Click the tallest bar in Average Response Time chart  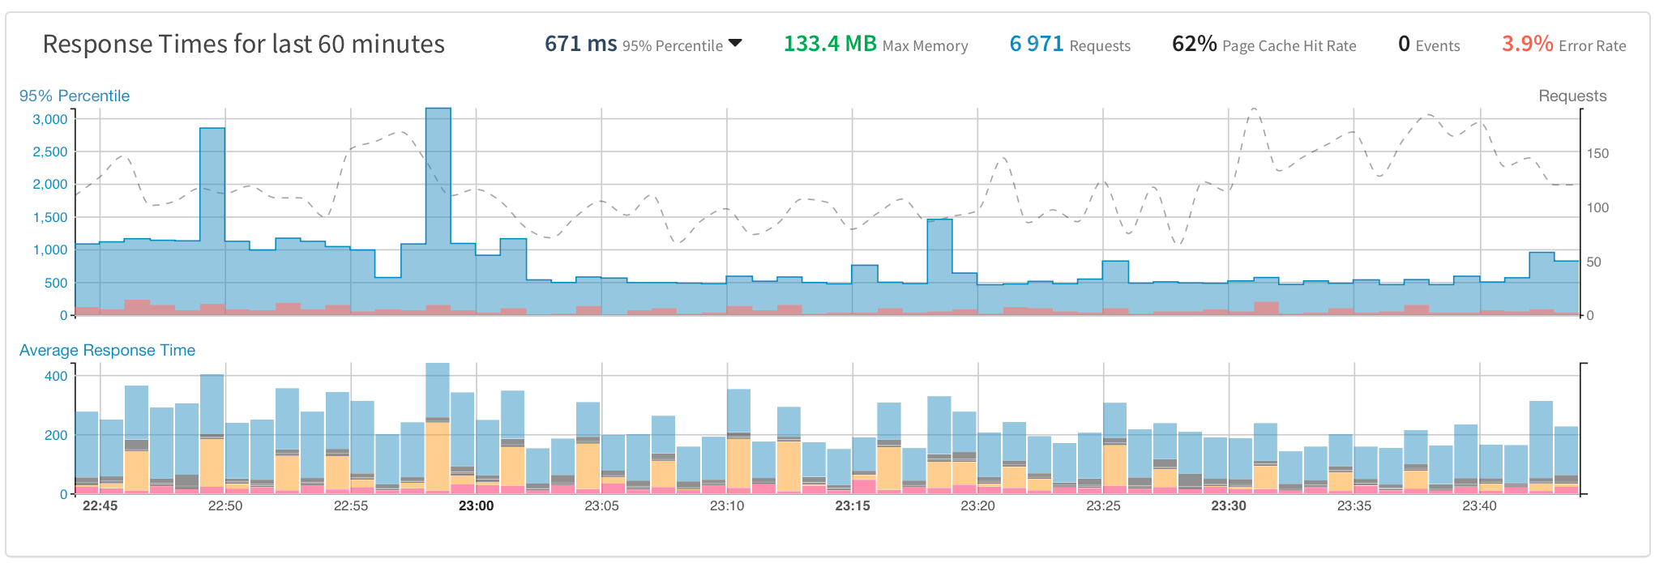[438, 428]
